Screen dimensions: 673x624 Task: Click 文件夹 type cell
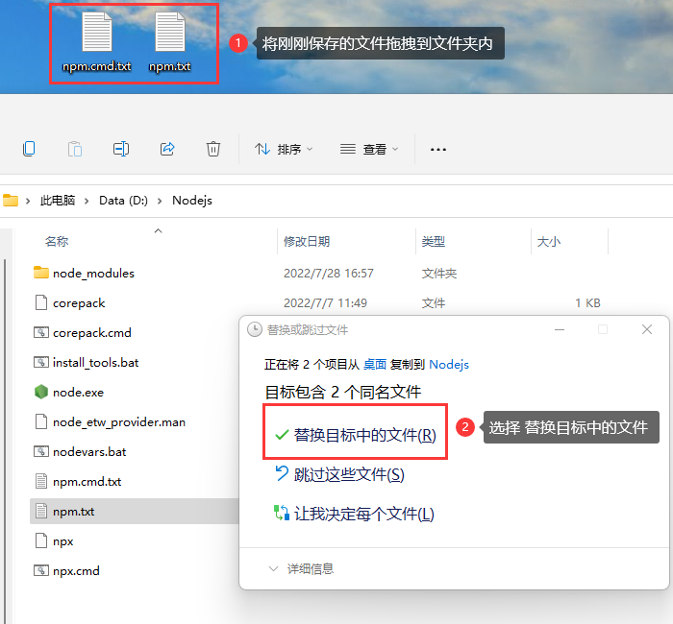point(439,273)
